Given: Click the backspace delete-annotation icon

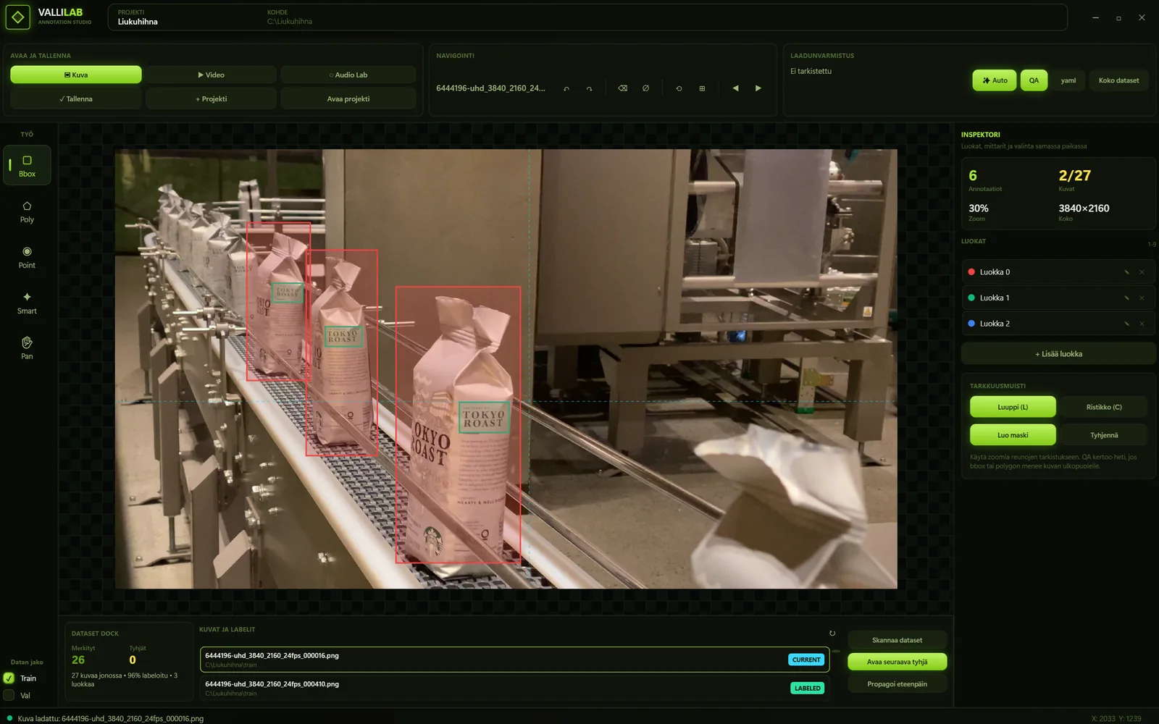Looking at the screenshot, I should click(x=622, y=88).
